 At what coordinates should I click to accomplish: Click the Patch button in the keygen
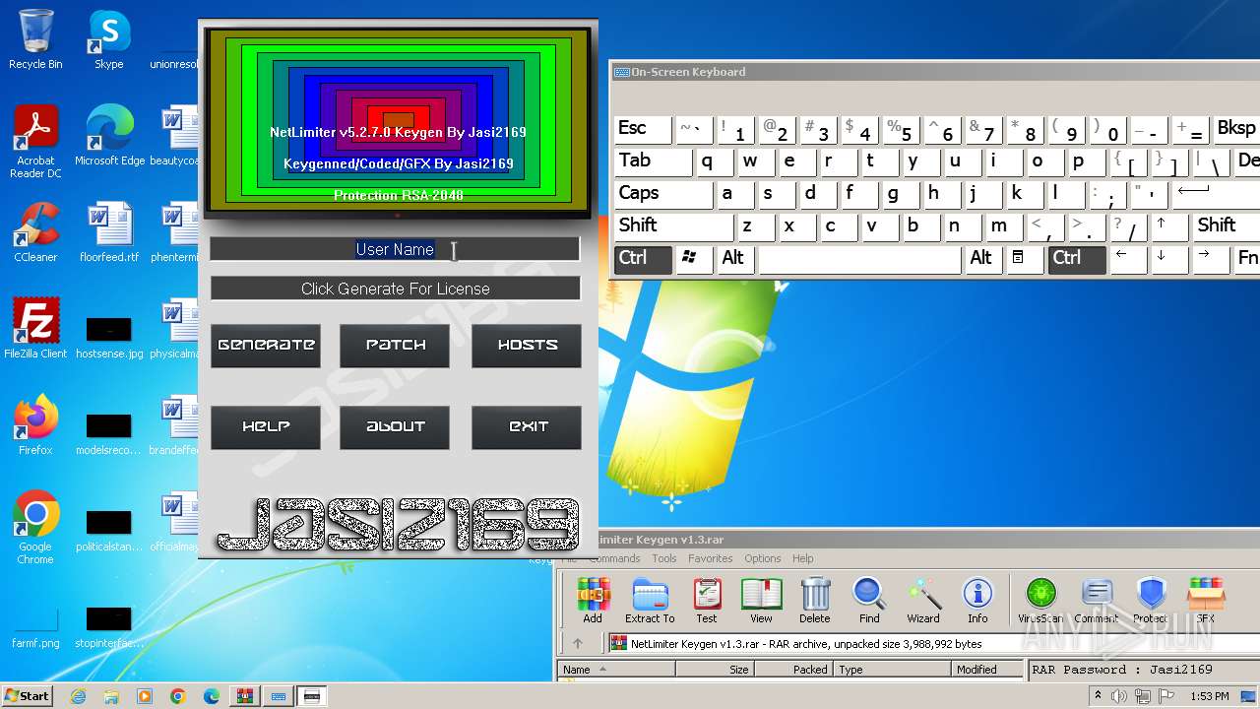(395, 346)
